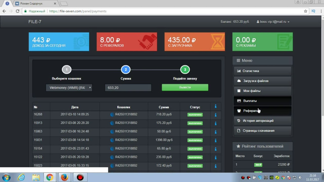Click the info icon for payment 15122
Image resolution: width=324 pixels, height=182 pixels.
coord(215,157)
